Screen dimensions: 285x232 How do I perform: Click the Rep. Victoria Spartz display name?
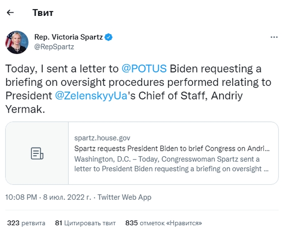point(68,37)
